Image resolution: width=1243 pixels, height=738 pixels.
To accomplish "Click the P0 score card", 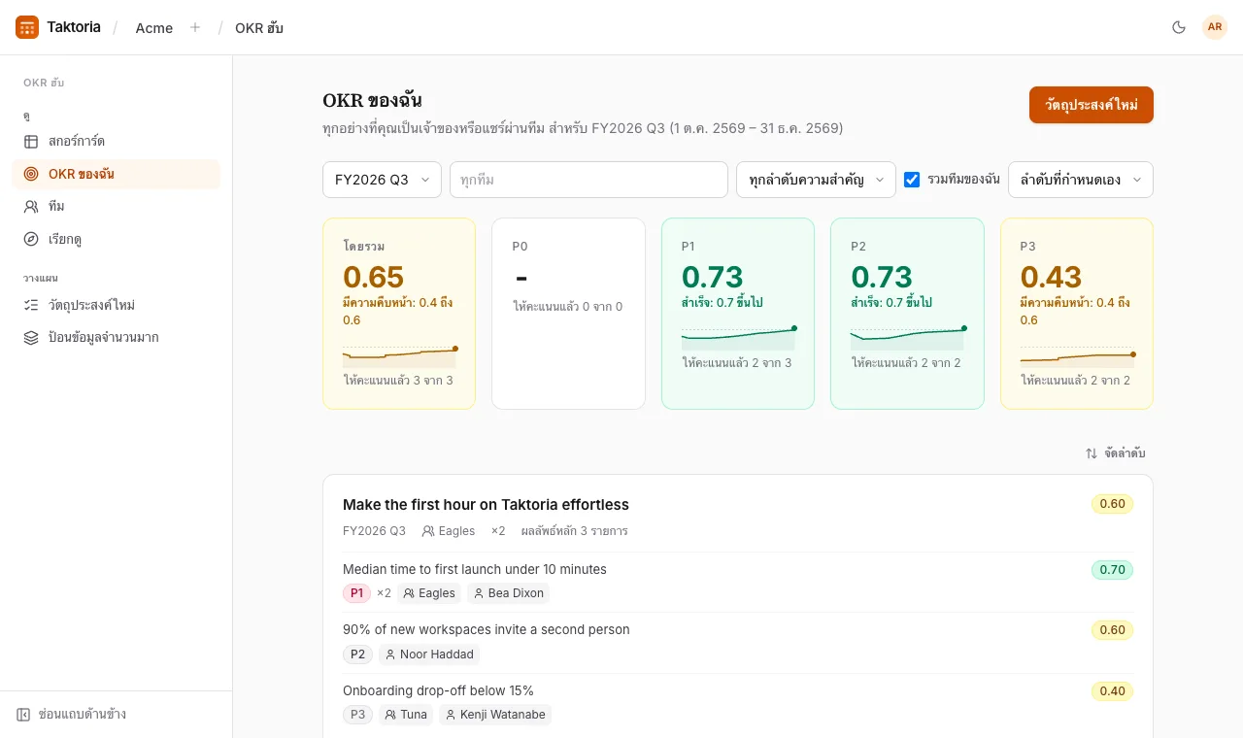I will tap(568, 314).
